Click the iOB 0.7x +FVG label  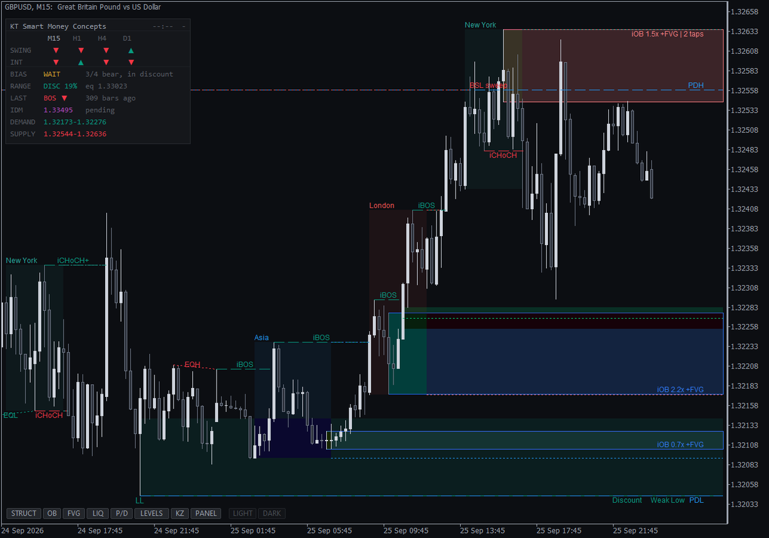coord(680,444)
